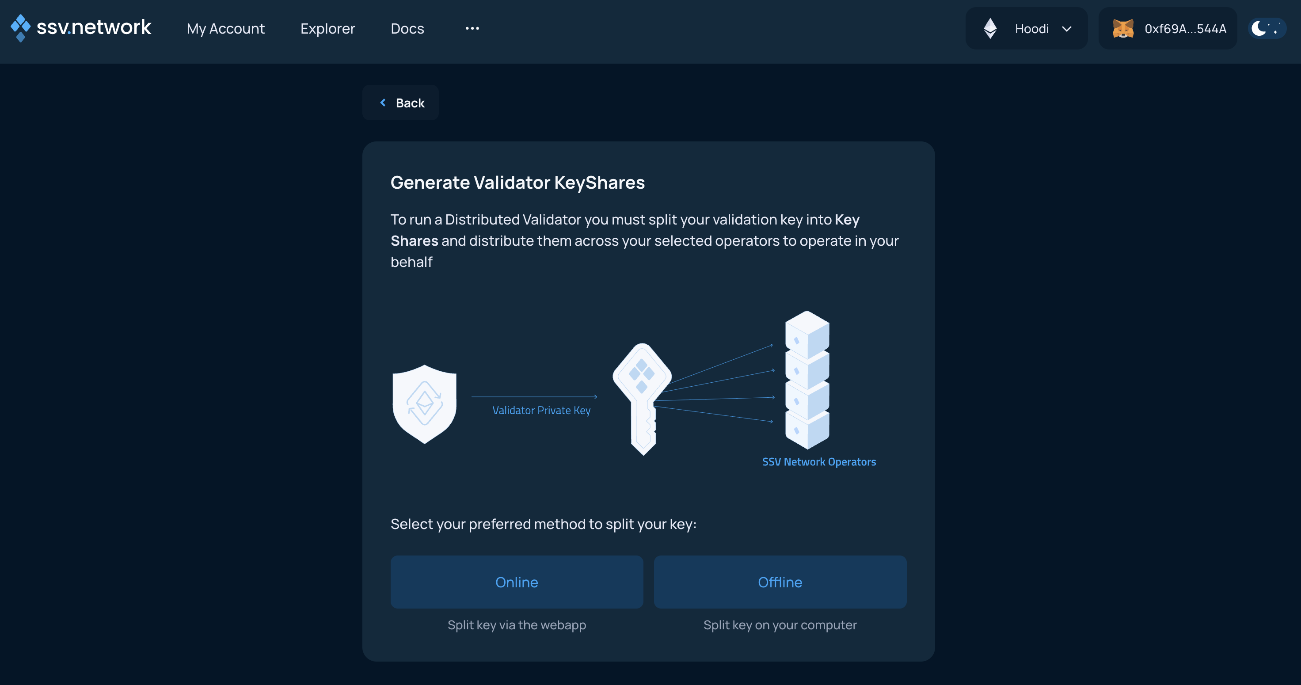Open the My Account menu
This screenshot has width=1301, height=685.
(226, 29)
